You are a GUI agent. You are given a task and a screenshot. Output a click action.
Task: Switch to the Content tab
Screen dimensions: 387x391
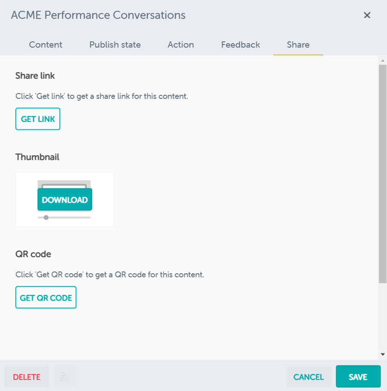[46, 45]
